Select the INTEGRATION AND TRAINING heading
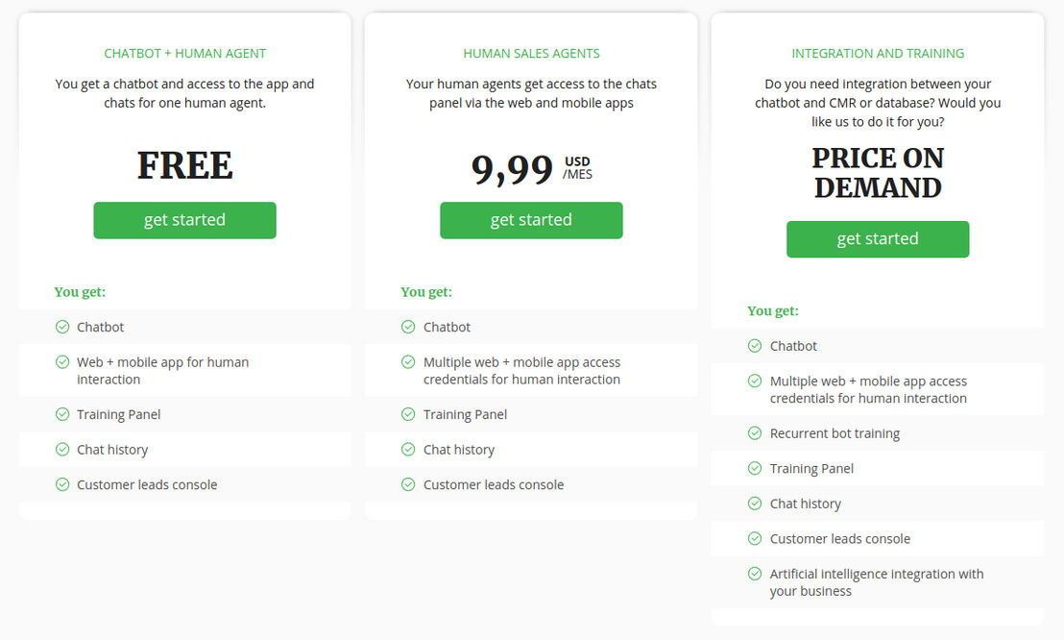 878,53
